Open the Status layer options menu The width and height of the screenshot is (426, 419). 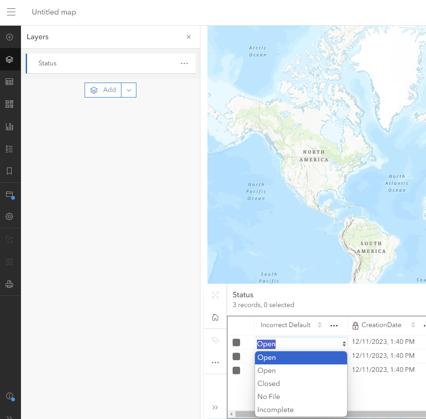coord(184,63)
